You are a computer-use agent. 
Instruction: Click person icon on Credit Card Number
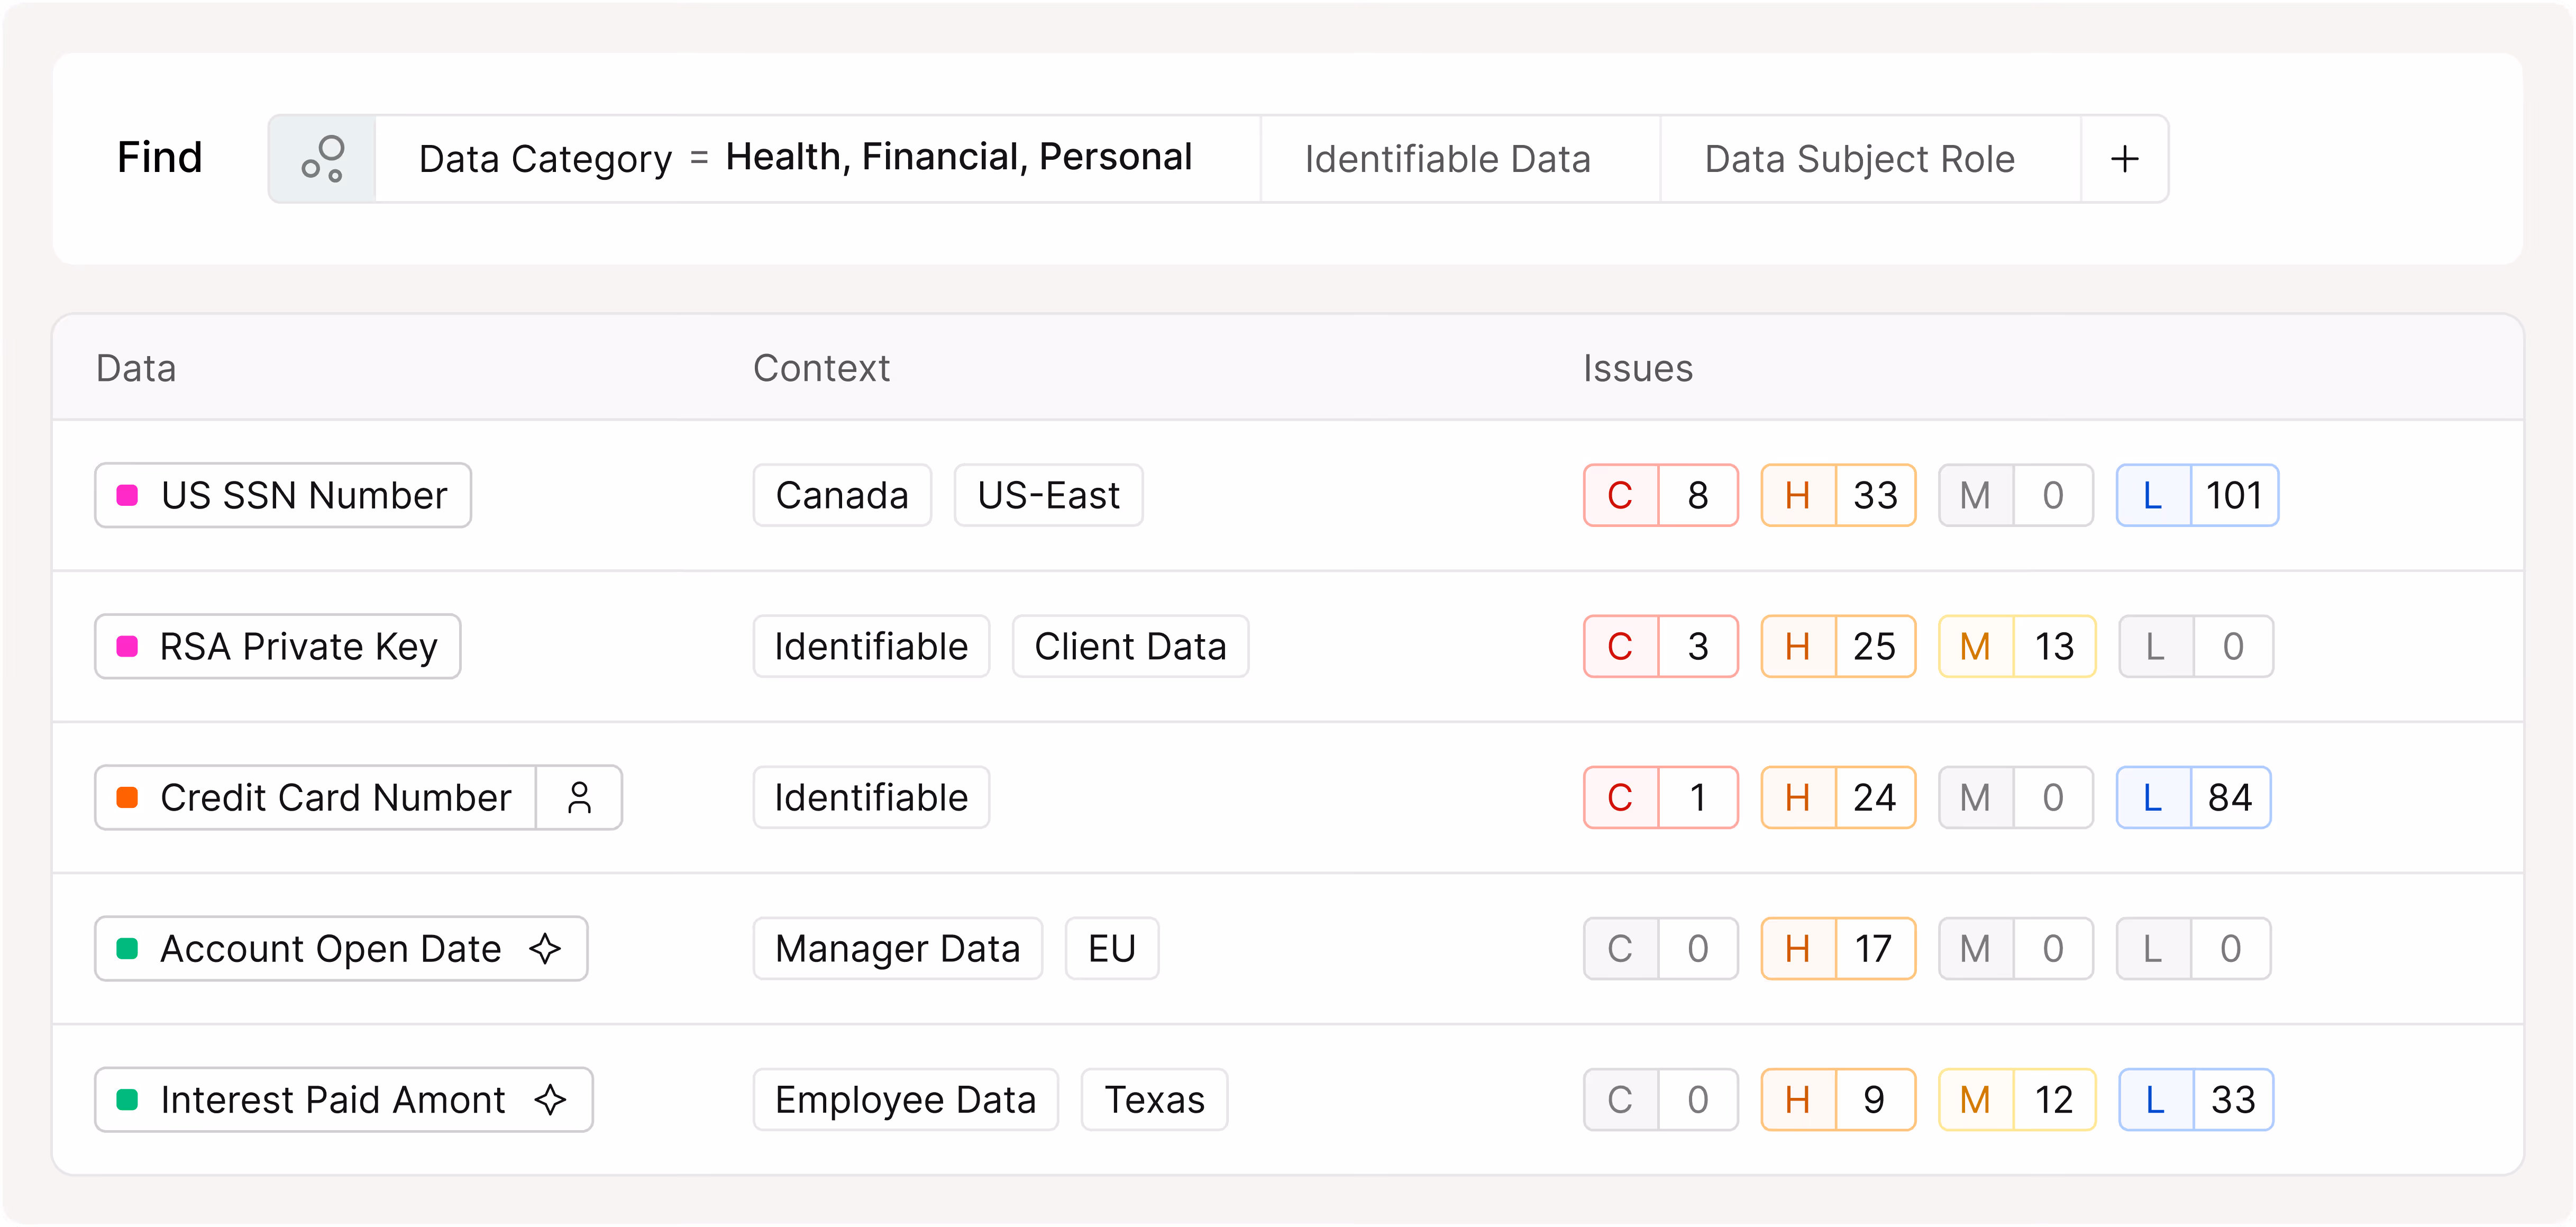click(579, 798)
